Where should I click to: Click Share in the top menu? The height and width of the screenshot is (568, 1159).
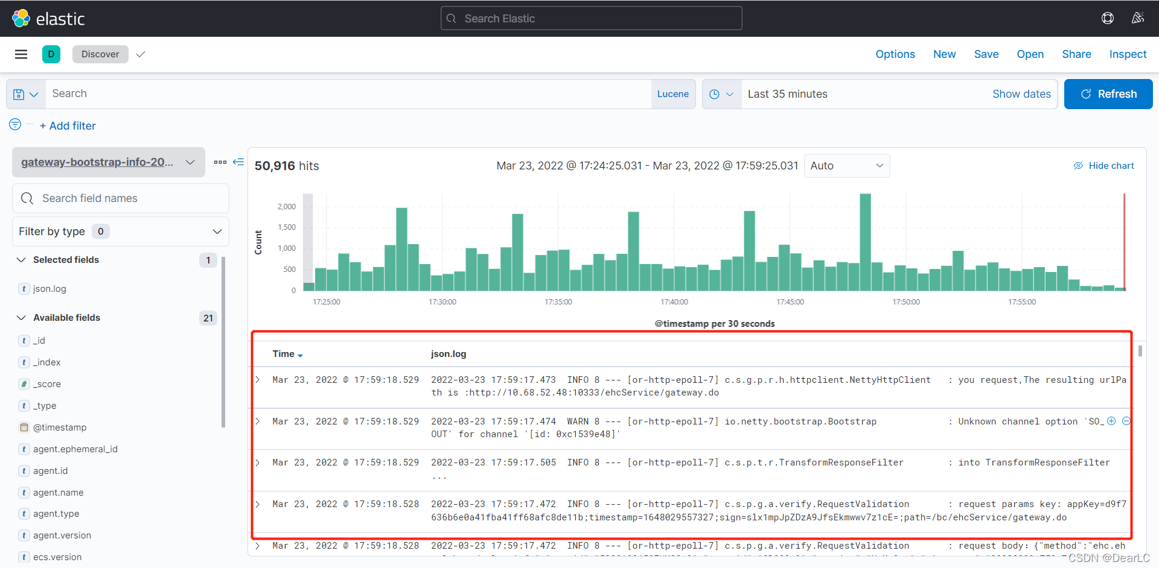click(x=1076, y=54)
